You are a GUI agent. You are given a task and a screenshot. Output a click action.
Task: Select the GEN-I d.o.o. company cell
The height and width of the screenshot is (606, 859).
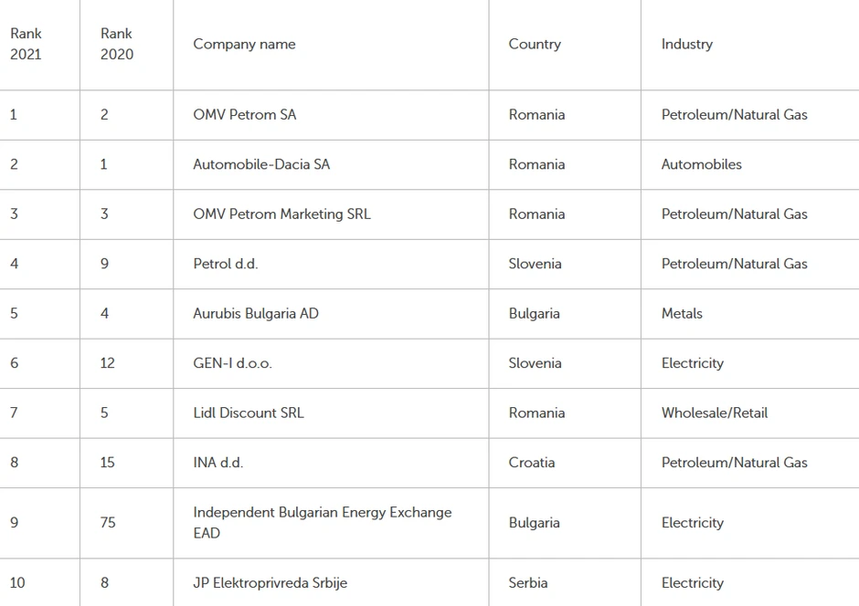232,363
